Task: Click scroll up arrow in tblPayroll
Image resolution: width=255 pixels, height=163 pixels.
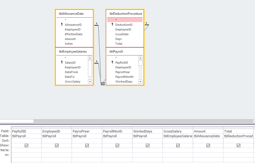Action: pyautogui.click(x=140, y=58)
